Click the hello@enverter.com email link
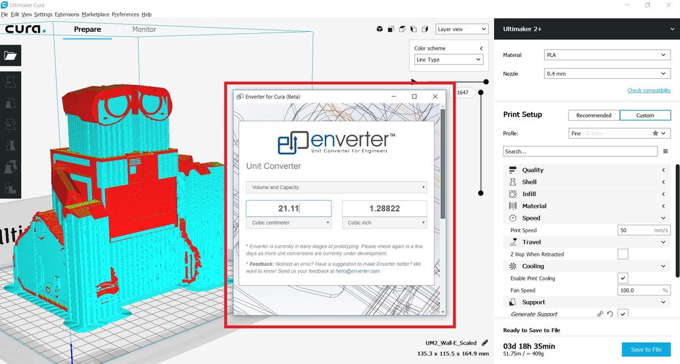680x364 pixels. click(x=358, y=271)
